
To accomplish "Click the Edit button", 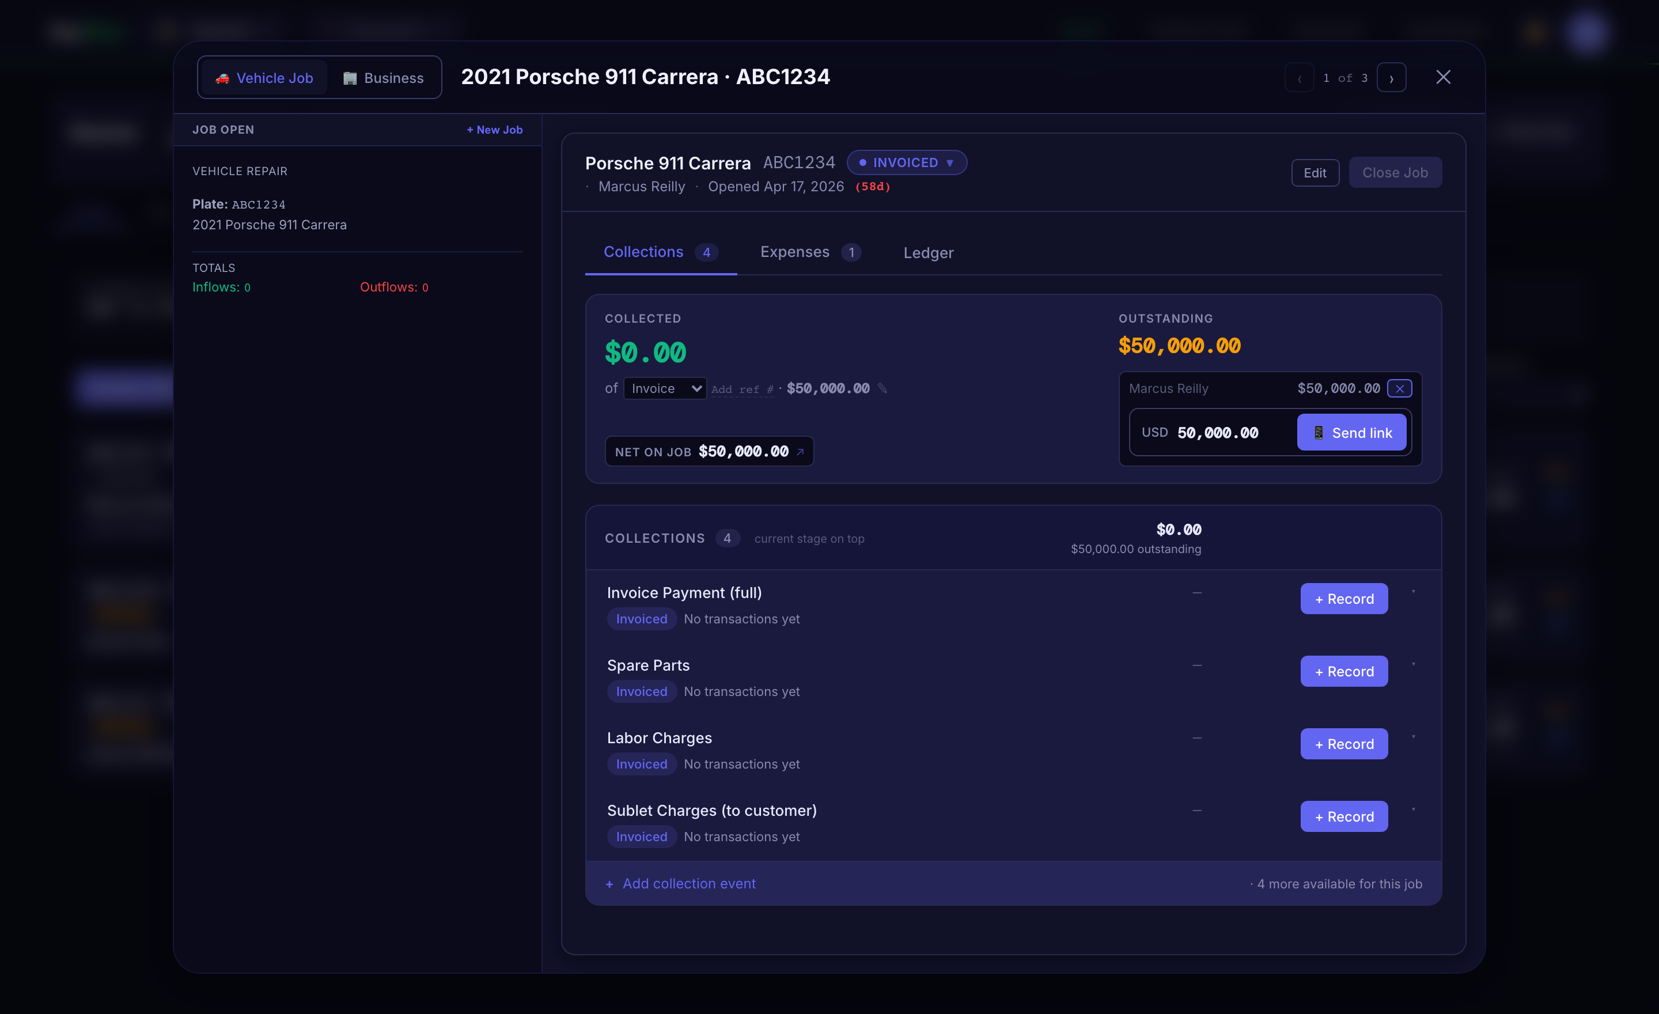I will click(x=1315, y=173).
